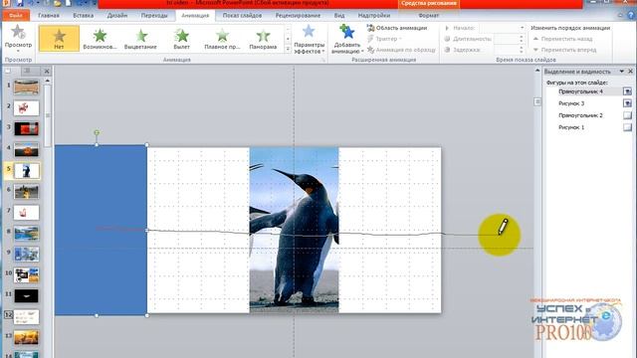Screen dimensions: 637x358
Task: Click Анимация по образцу painter
Action: [x=401, y=50]
